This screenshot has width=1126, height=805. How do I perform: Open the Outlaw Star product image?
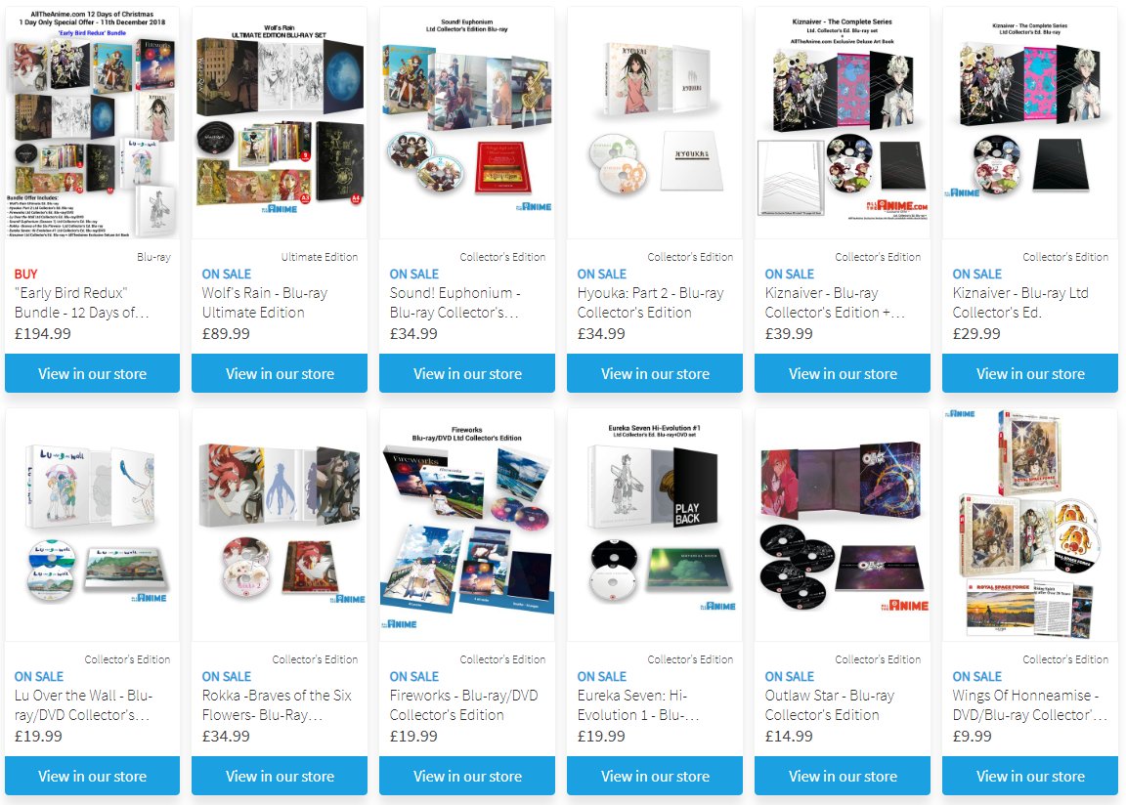click(x=843, y=526)
